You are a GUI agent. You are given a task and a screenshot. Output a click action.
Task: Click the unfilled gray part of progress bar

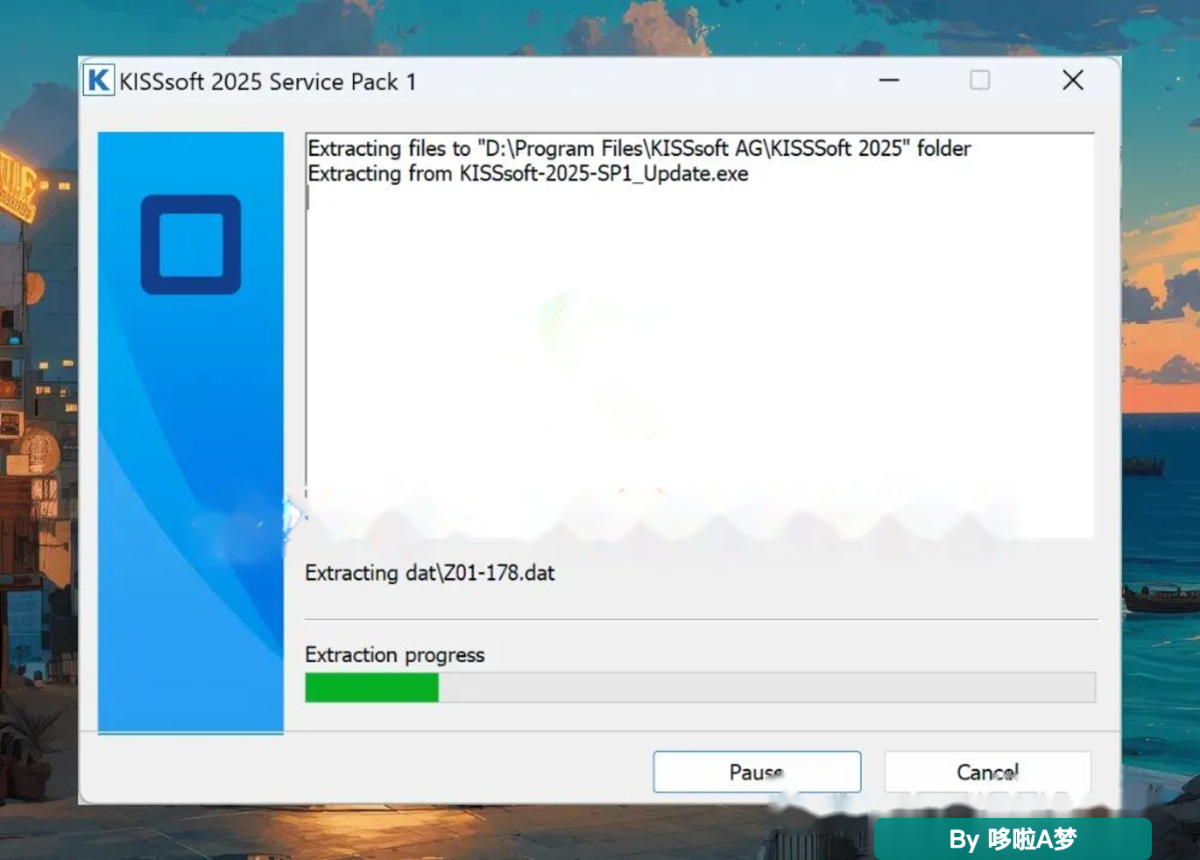[766, 687]
